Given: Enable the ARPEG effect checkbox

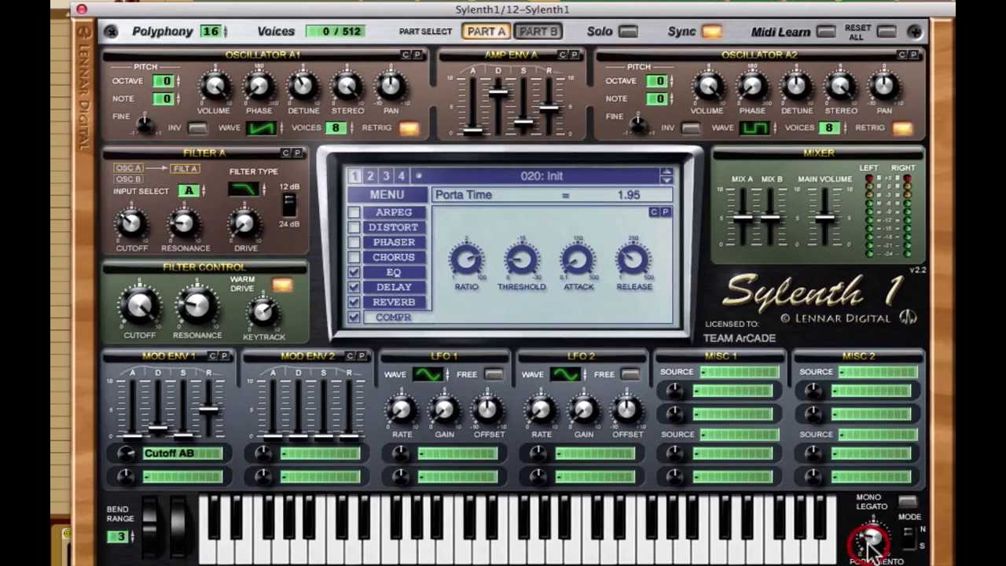Looking at the screenshot, I should (354, 212).
